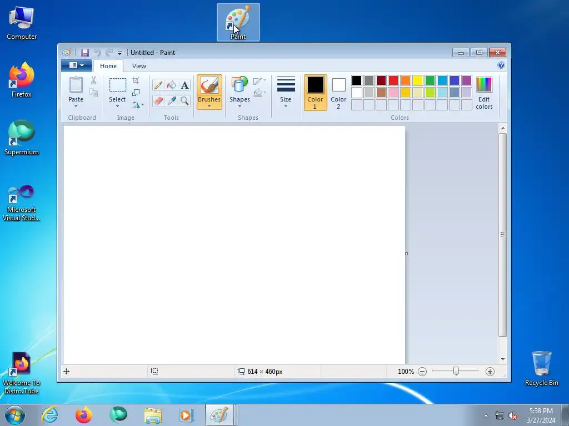Expand the Rotate or flip dropdown
The width and height of the screenshot is (569, 426).
coord(138,105)
